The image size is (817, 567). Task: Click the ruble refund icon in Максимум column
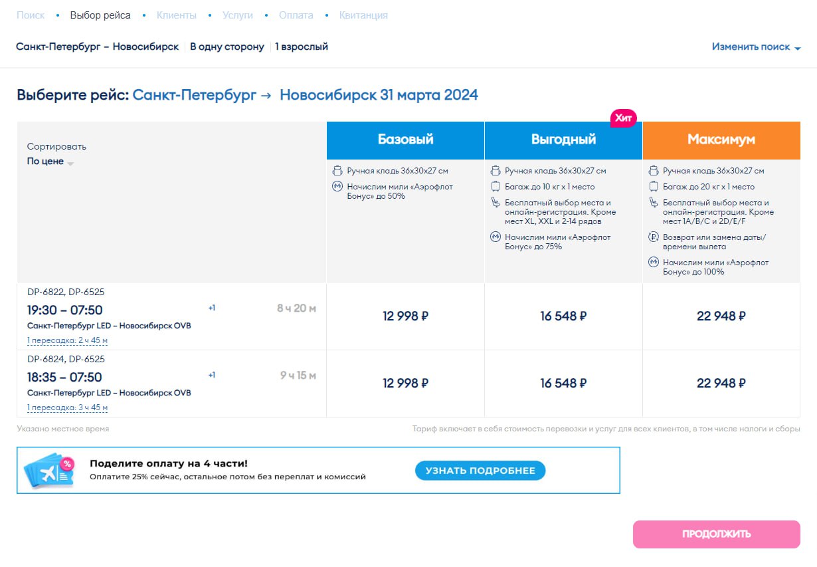(653, 237)
